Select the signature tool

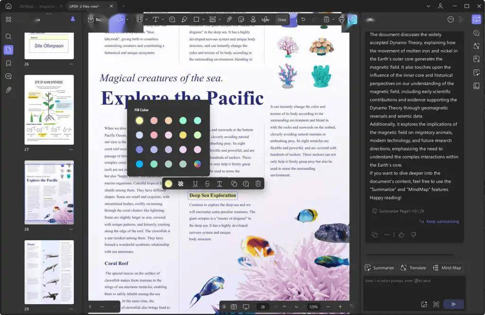[x=265, y=19]
